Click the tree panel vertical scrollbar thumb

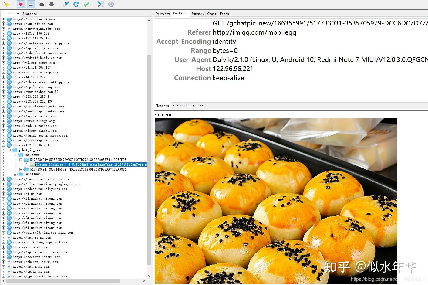pos(149,159)
